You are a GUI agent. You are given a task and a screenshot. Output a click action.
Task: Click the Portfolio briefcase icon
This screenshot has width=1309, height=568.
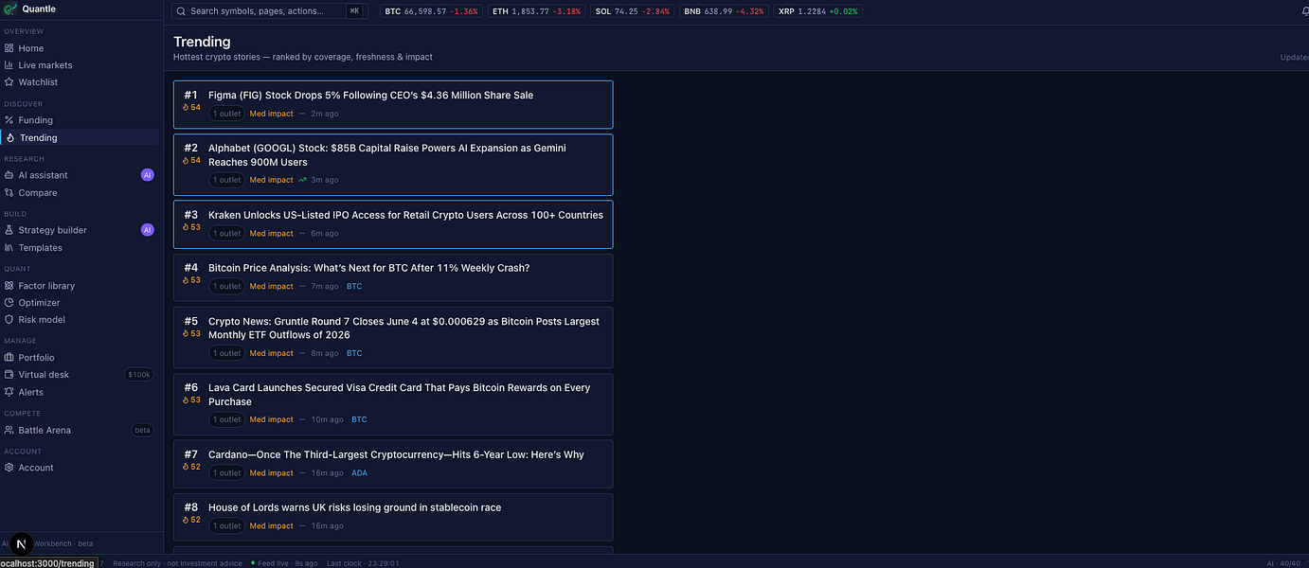[9, 358]
